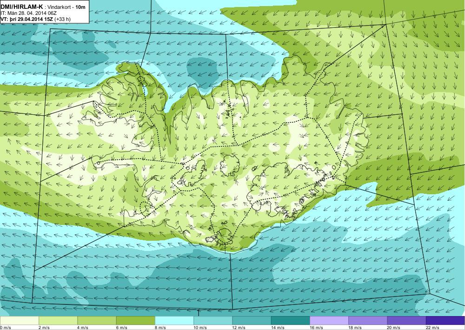The width and height of the screenshot is (465, 330).
Task: Click the '14 m/s' legend label
Action: tap(278, 327)
